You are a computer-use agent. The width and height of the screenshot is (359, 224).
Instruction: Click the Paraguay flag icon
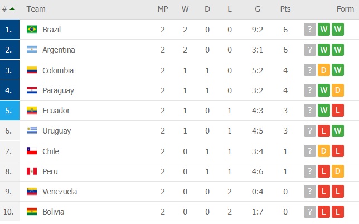[x=32, y=90]
